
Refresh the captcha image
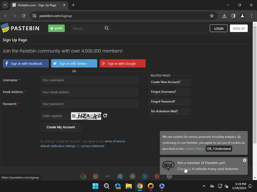pos(105,115)
